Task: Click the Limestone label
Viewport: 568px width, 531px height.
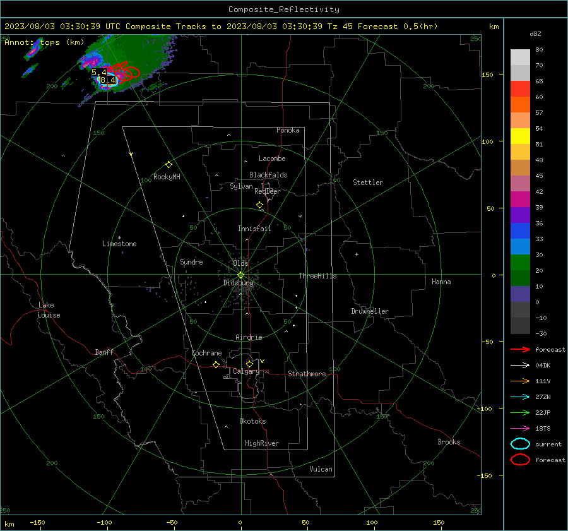Action: pyautogui.click(x=119, y=244)
